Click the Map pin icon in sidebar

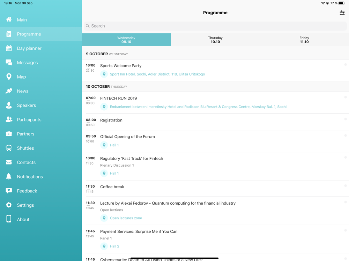pyautogui.click(x=9, y=77)
